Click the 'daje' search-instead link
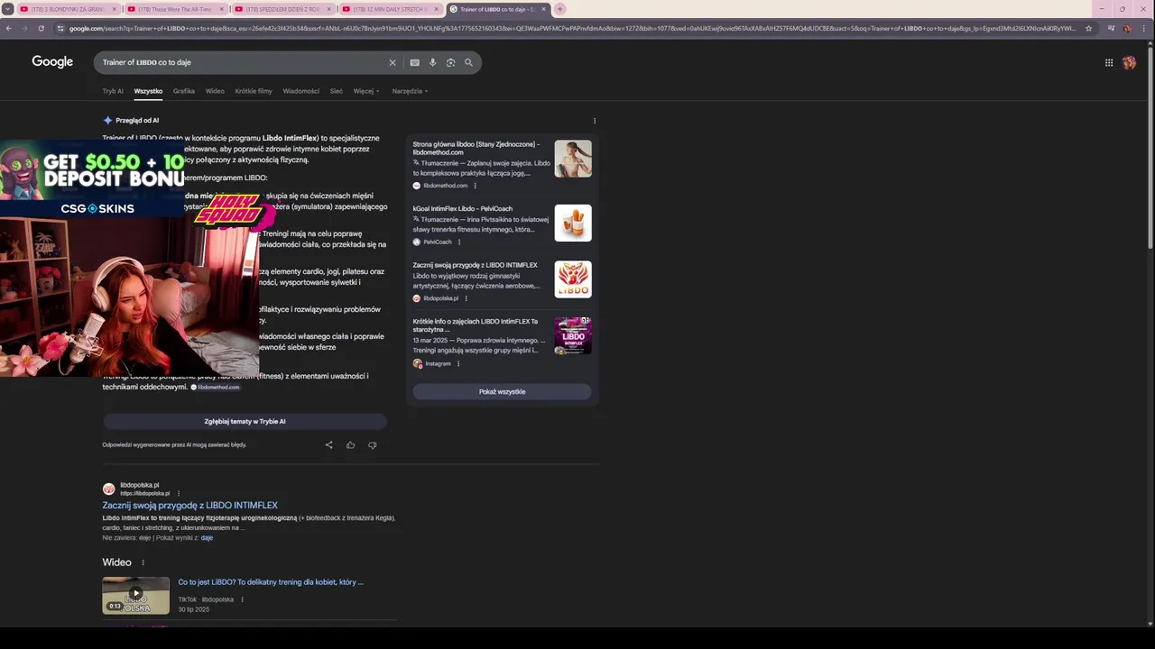Image resolution: width=1155 pixels, height=649 pixels. 207,538
